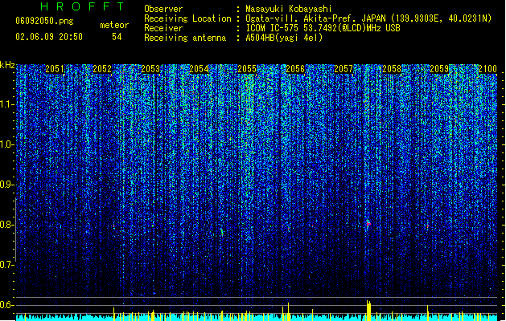The height and width of the screenshot is (321, 506).
Task: Select the file name 06092050.png
Action: click(44, 22)
